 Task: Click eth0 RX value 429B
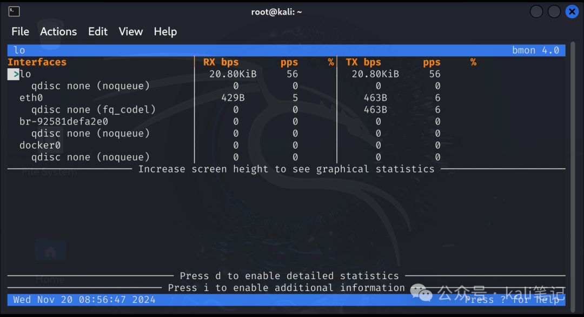click(233, 98)
